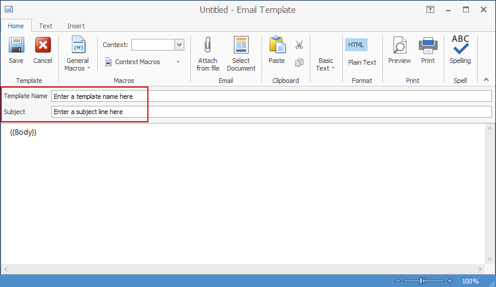Image resolution: width=496 pixels, height=287 pixels.
Task: Save the email template
Action: 16,51
